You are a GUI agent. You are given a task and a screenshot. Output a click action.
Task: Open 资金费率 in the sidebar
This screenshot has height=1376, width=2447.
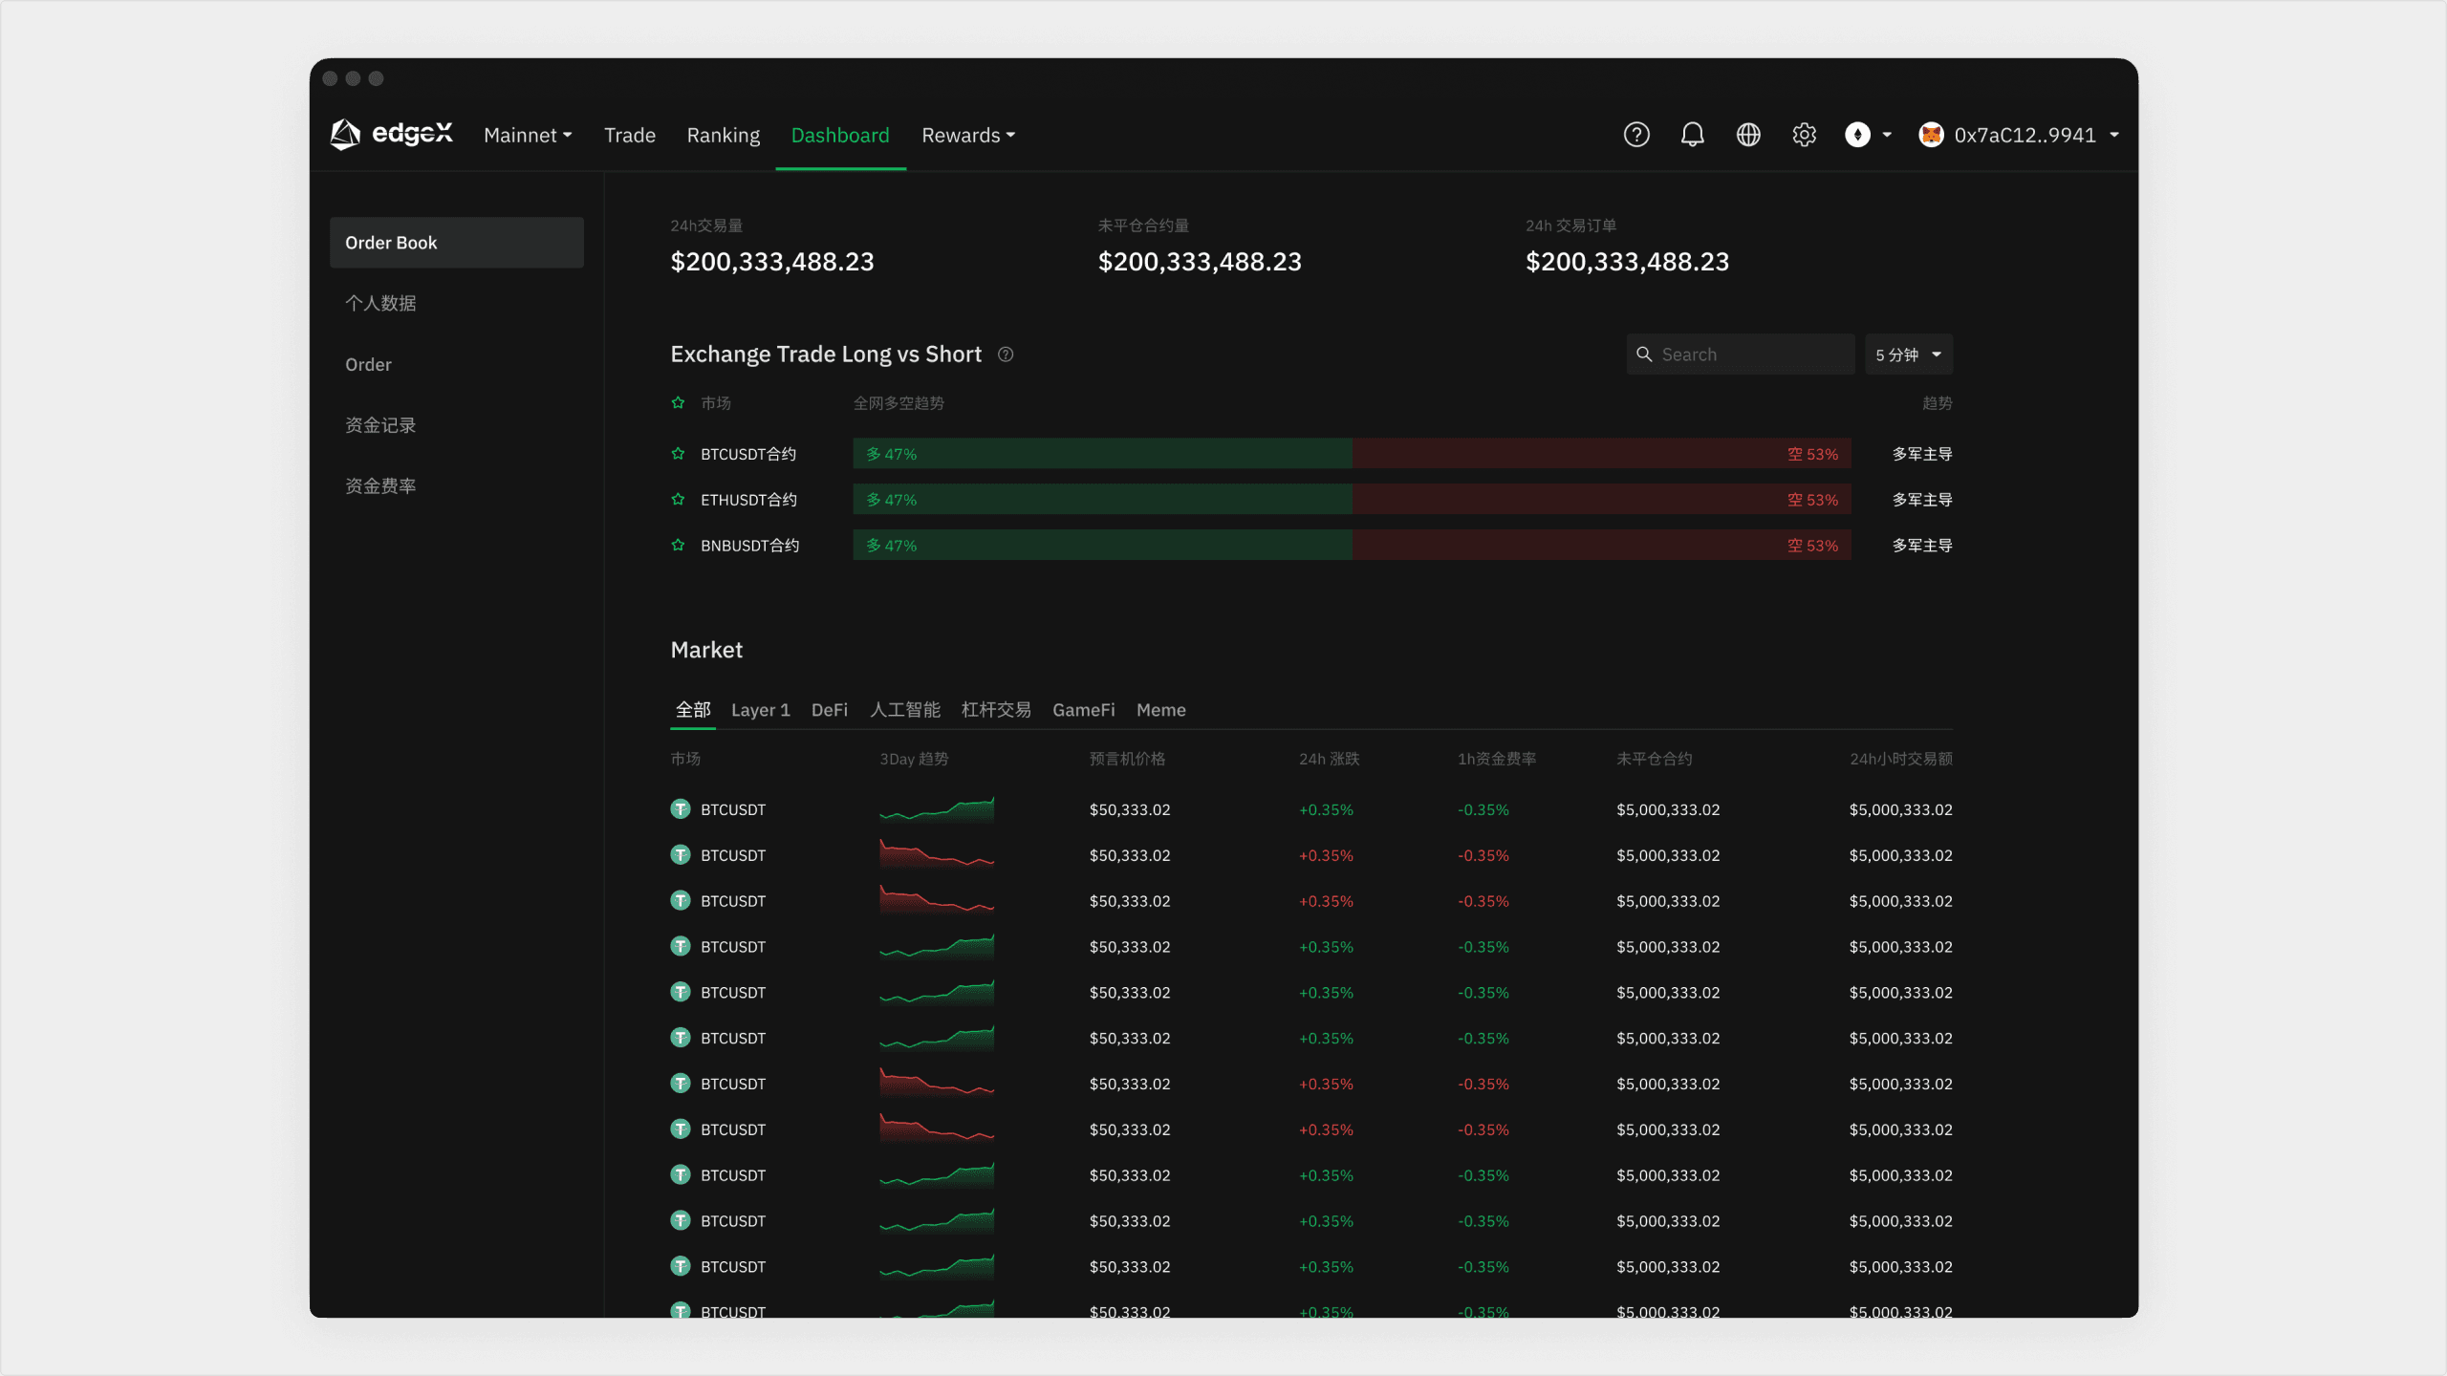(380, 485)
